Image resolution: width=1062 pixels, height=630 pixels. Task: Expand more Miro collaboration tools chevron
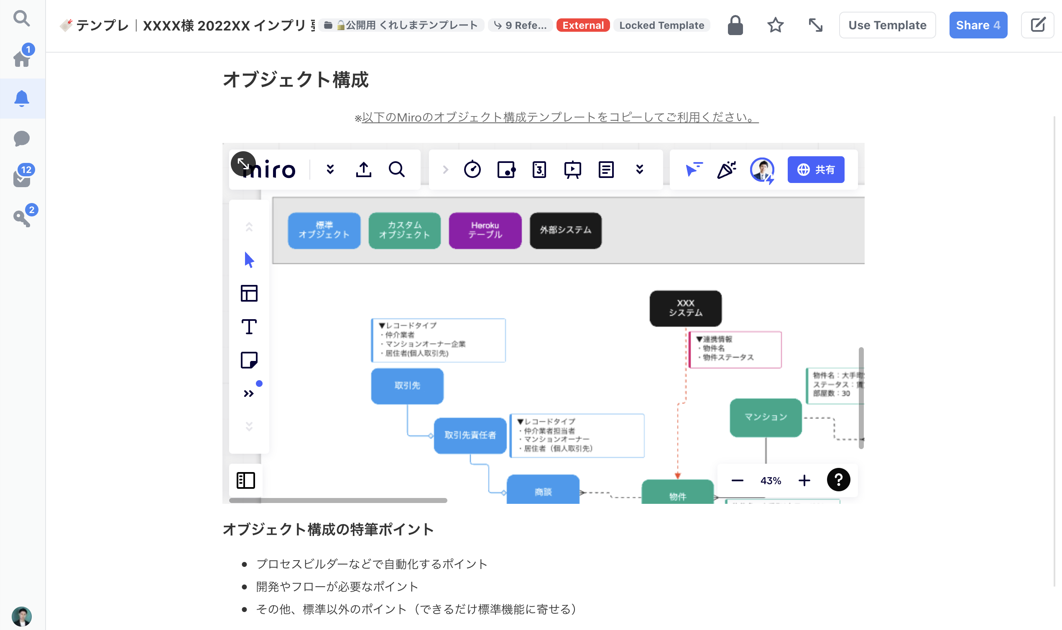click(639, 170)
